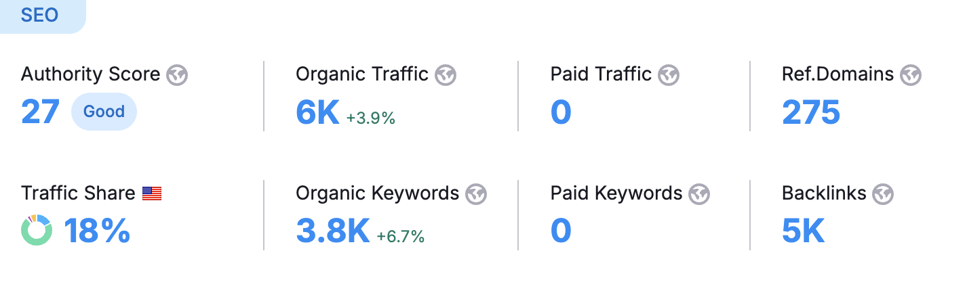The height and width of the screenshot is (295, 967).
Task: Click the globe icon next to Ref.Domains
Action: (911, 74)
